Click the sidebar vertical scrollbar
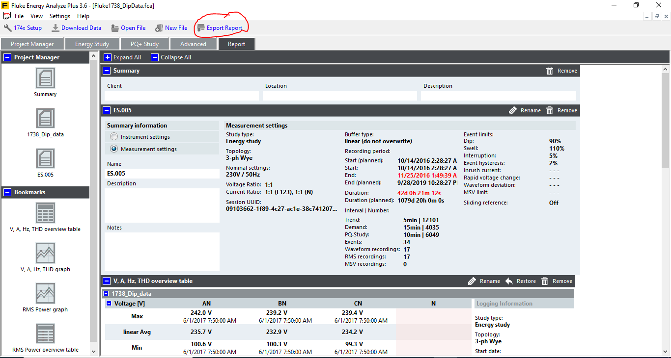Image resolution: width=671 pixels, height=358 pixels. pyautogui.click(x=94, y=204)
